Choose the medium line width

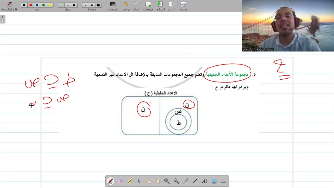[68, 5]
